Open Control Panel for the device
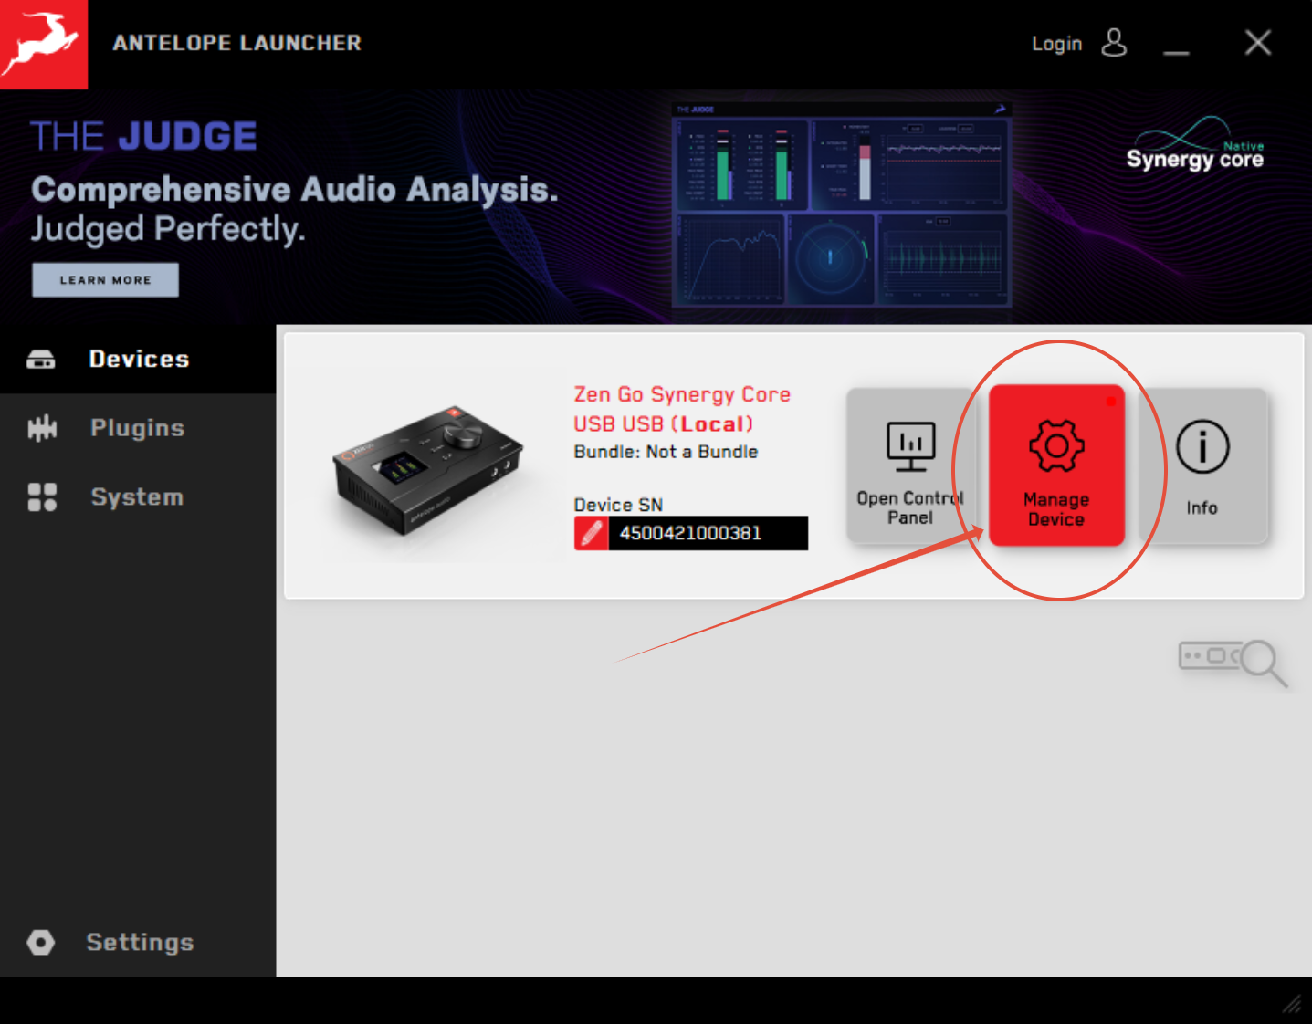 click(x=910, y=466)
